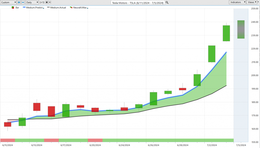This screenshot has height=148, width=260.
Task: Click the red candle on 6/13/2024
Action: click(x=37, y=107)
